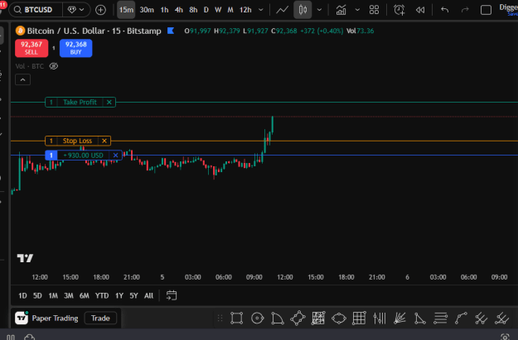Collapse the indicator legend chevron
The width and height of the screenshot is (518, 340).
(23, 79)
